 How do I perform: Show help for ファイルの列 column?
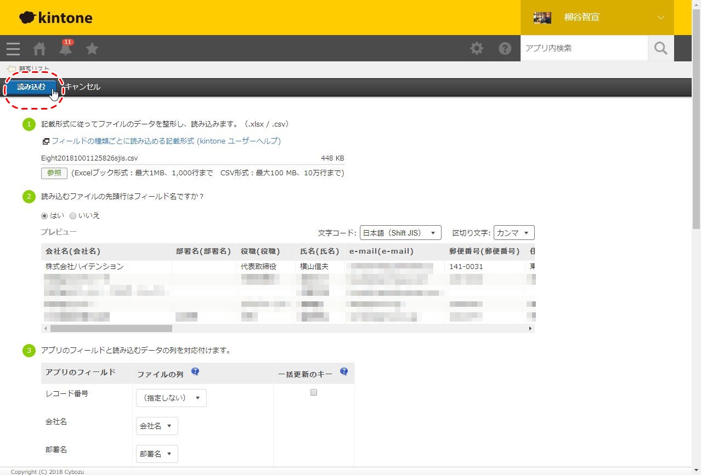(195, 371)
